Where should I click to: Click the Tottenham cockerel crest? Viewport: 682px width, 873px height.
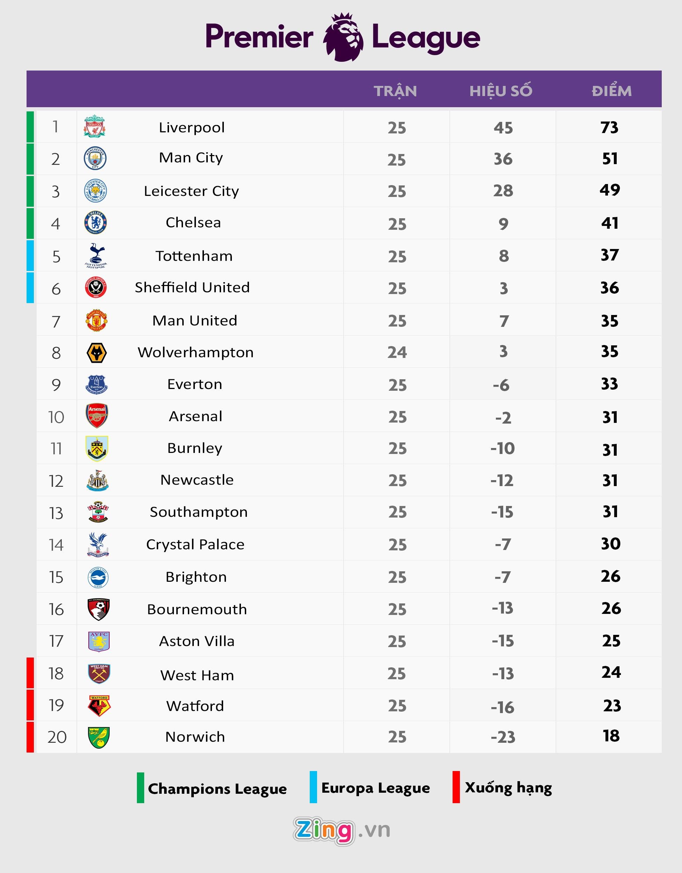[x=96, y=255]
